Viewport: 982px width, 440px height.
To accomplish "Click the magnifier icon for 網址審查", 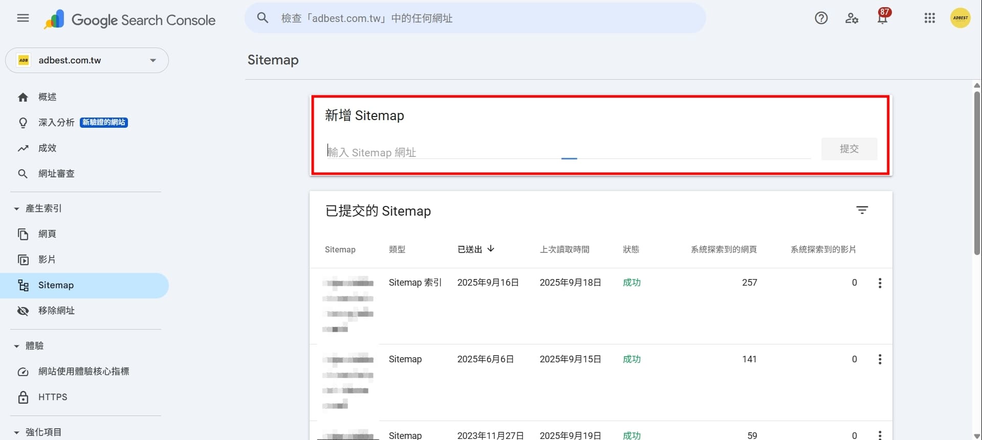I will [x=23, y=174].
